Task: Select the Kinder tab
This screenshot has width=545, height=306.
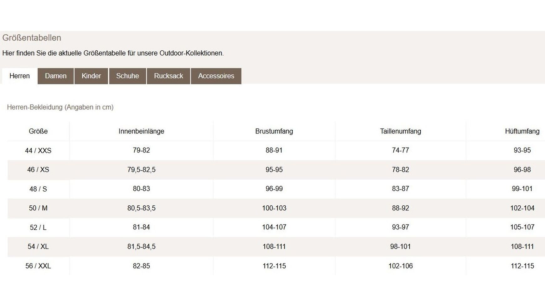Action: [x=91, y=76]
